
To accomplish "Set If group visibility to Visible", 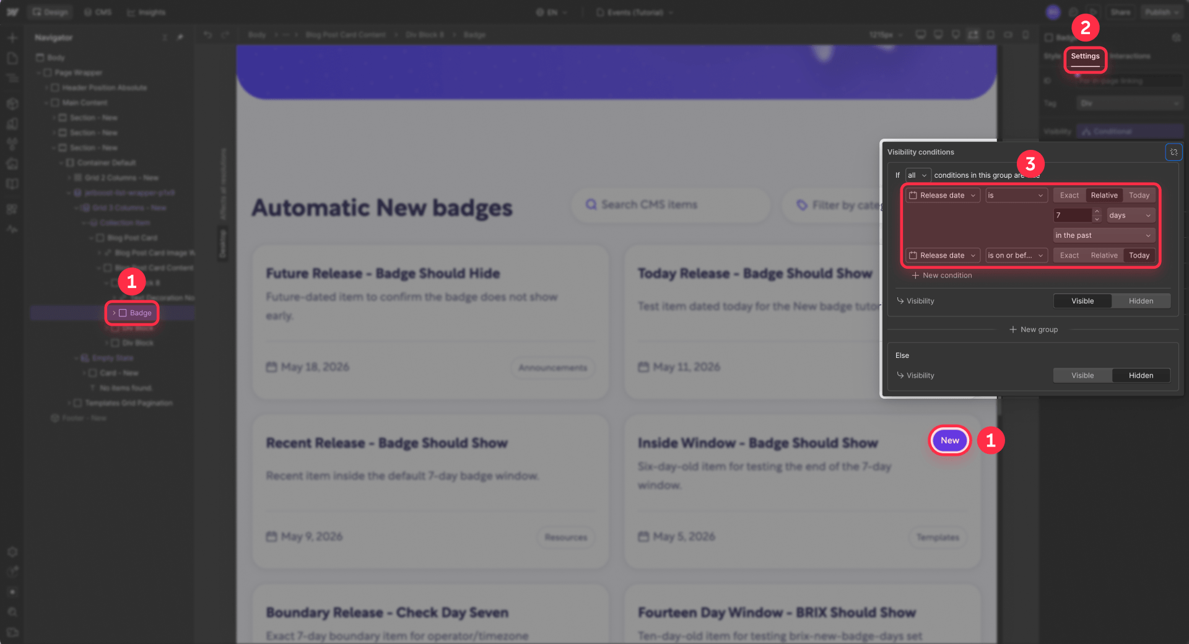I will click(x=1082, y=301).
